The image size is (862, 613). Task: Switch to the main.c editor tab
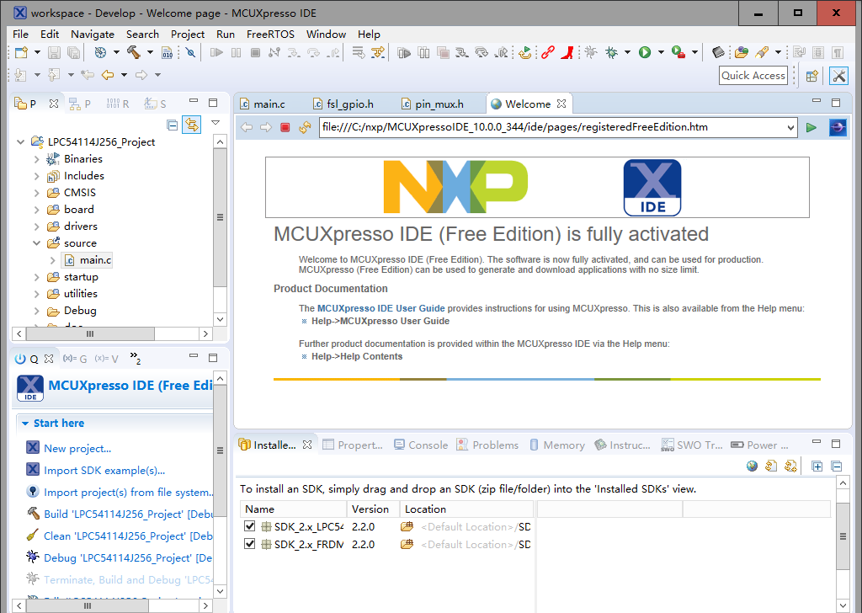[x=263, y=104]
